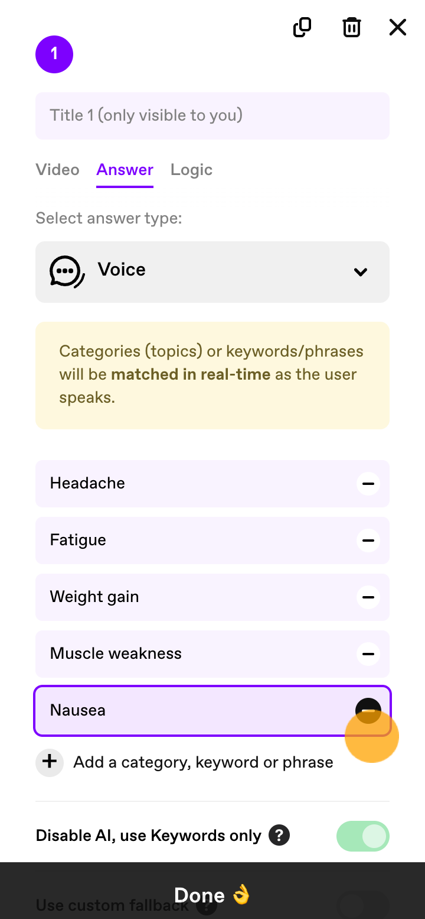Remove the Headache keyword
Image resolution: width=425 pixels, height=919 pixels.
[368, 484]
